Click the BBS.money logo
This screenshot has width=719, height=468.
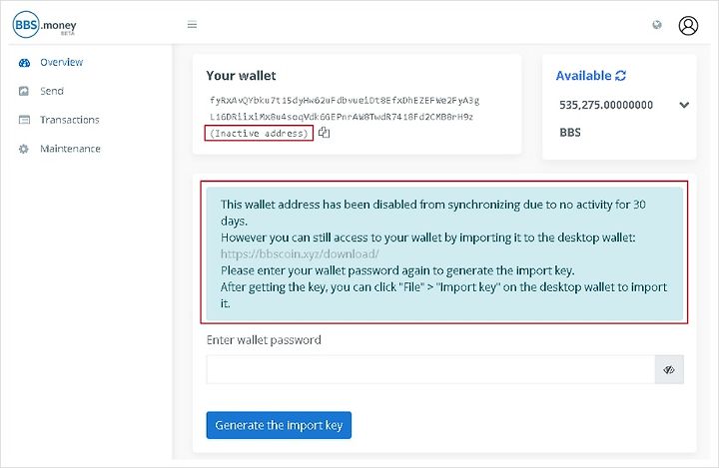(x=45, y=25)
